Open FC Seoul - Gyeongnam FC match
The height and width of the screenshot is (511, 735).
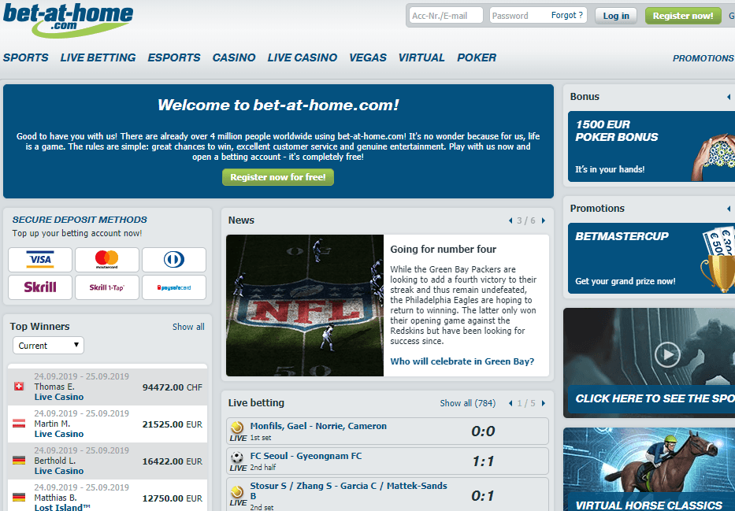(306, 456)
